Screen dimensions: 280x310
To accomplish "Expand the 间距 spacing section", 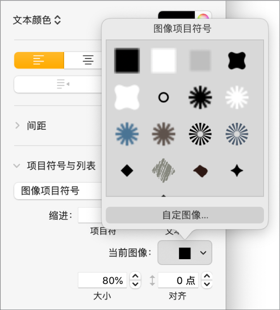I will [17, 125].
